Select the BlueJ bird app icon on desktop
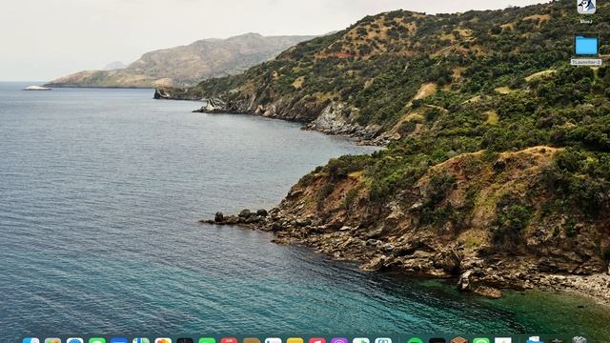This screenshot has height=343, width=610. [x=586, y=7]
